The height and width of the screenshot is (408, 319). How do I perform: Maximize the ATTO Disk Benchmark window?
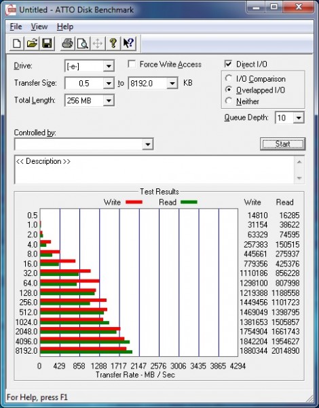tap(274, 7)
